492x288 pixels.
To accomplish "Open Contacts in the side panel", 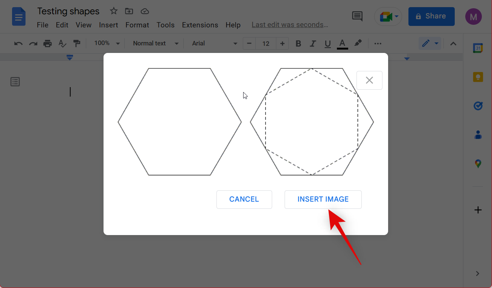I will click(478, 135).
